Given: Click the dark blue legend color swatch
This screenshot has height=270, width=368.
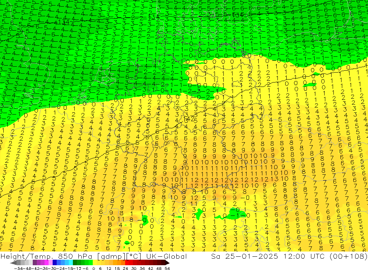Looking at the screenshot, I should point(54,263).
